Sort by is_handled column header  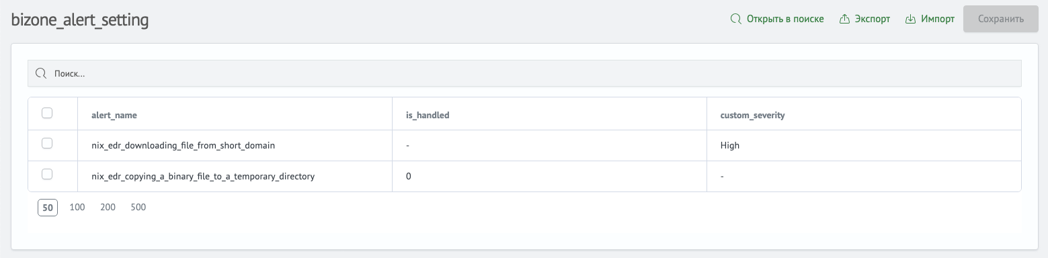click(x=428, y=116)
